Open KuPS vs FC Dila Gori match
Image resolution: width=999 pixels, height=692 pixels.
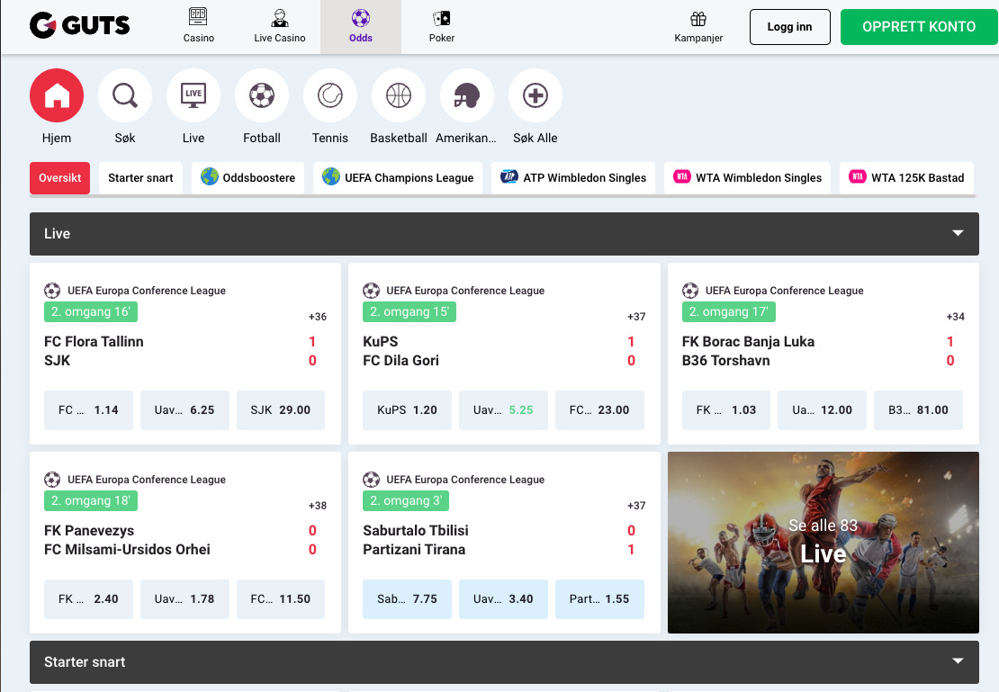click(400, 351)
